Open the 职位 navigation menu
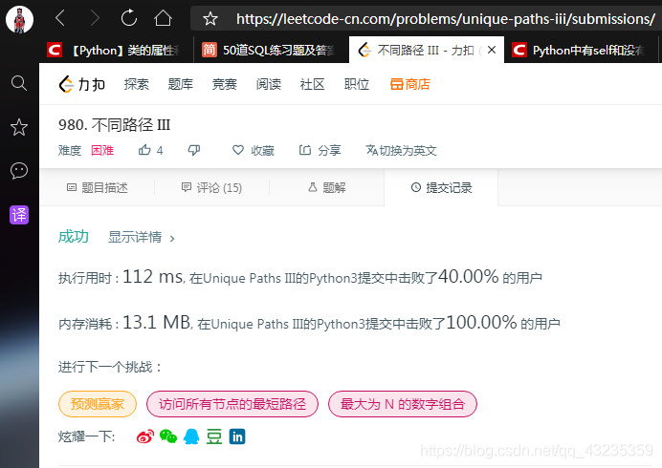 pos(357,84)
